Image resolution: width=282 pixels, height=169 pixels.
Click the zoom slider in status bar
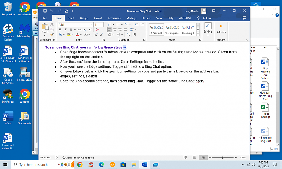(223, 158)
